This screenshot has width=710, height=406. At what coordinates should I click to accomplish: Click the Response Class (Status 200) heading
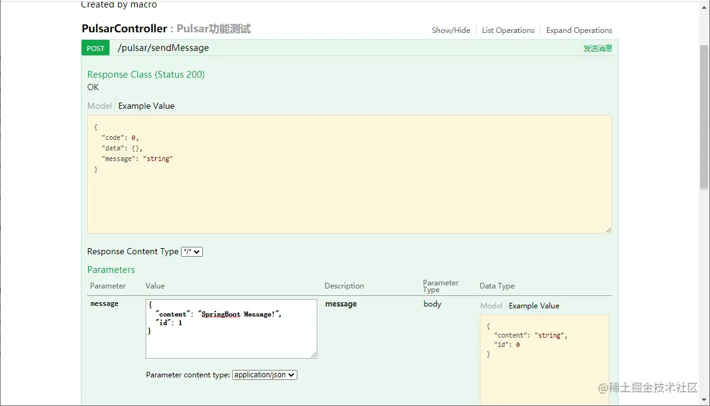click(146, 74)
